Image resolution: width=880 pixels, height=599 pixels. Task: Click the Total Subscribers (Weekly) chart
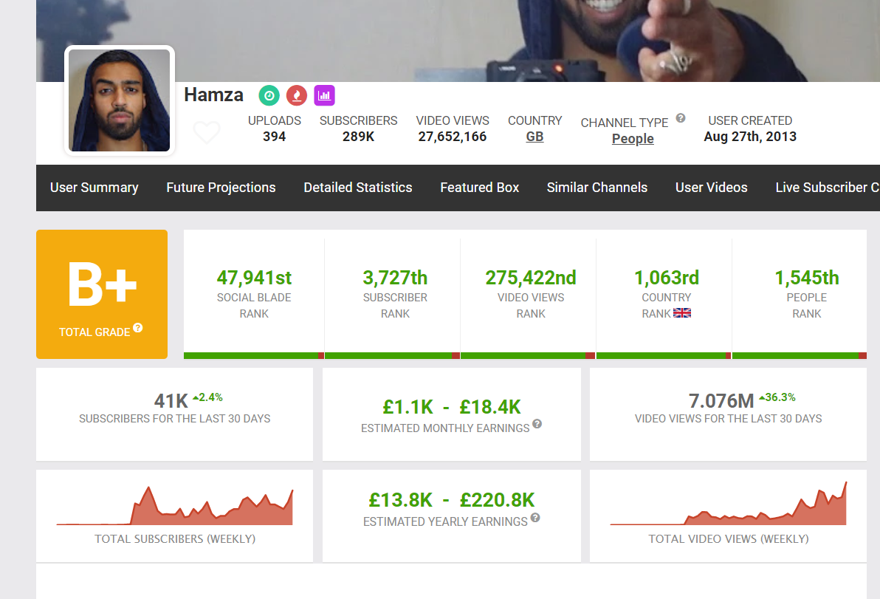pos(174,506)
